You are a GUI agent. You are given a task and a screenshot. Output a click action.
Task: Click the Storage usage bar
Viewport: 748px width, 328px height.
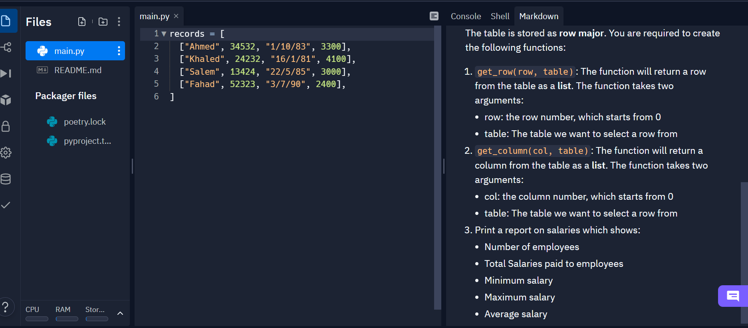pyautogui.click(x=97, y=319)
